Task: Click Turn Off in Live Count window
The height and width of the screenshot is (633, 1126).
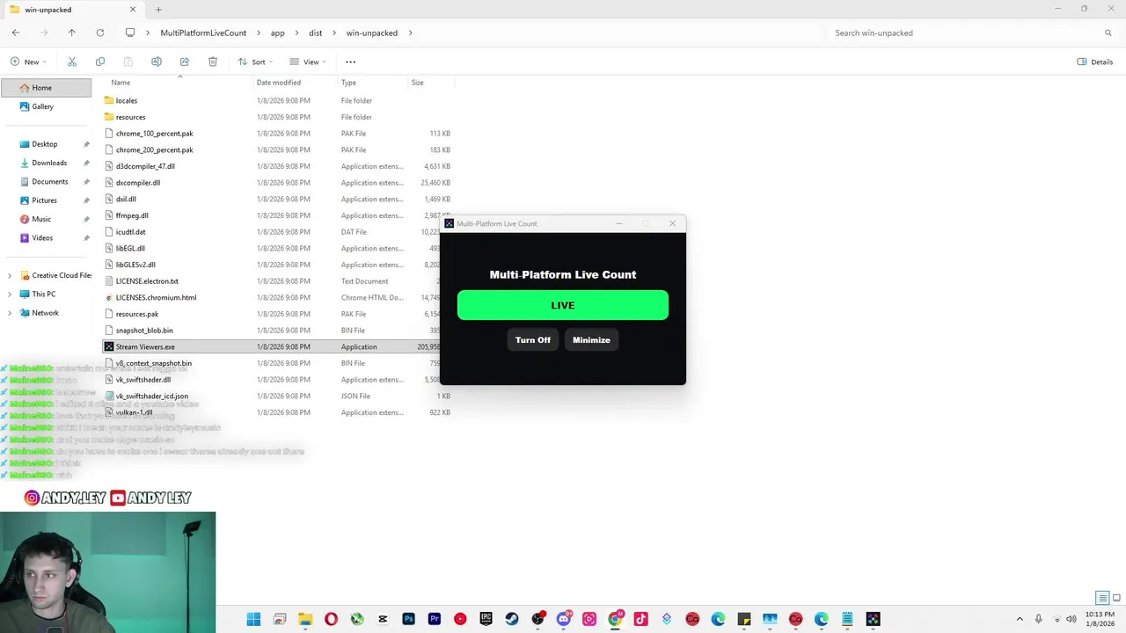Action: (x=533, y=340)
